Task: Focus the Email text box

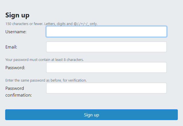Action: pos(106,47)
